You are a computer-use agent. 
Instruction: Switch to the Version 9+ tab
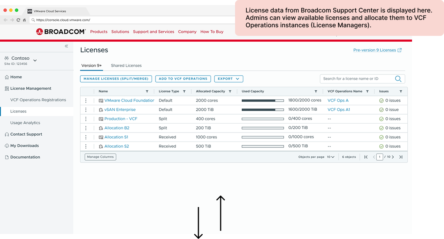[x=92, y=66]
